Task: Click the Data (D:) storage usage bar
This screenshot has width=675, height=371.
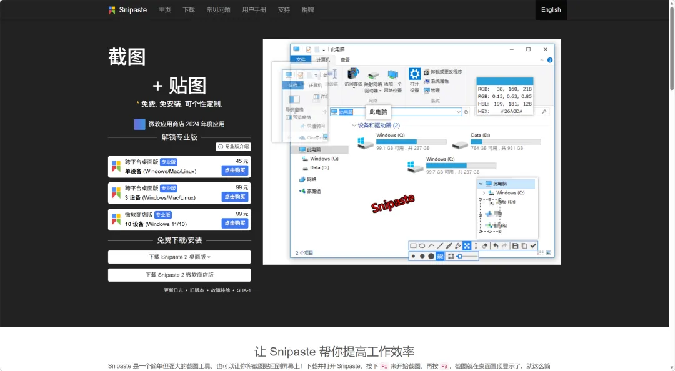Action: click(506, 142)
